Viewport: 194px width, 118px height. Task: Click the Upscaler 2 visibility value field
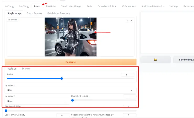(130, 97)
